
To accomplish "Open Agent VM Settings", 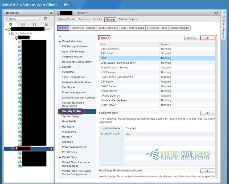I will point(73,52).
